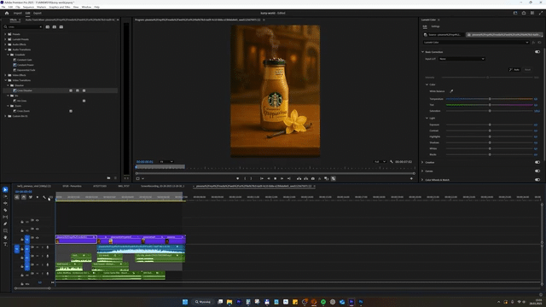Viewport: 546px width, 307px height.
Task: Select the Type tool
Action: 5,245
